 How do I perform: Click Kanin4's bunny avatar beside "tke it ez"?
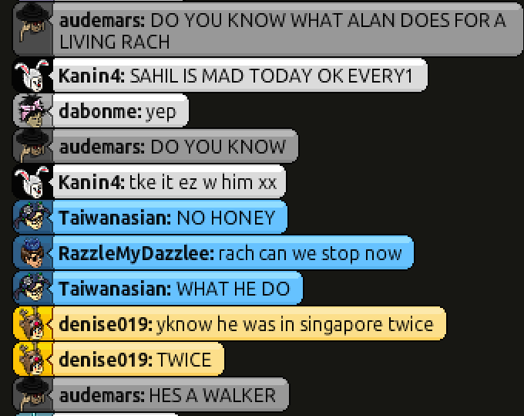[x=32, y=181]
